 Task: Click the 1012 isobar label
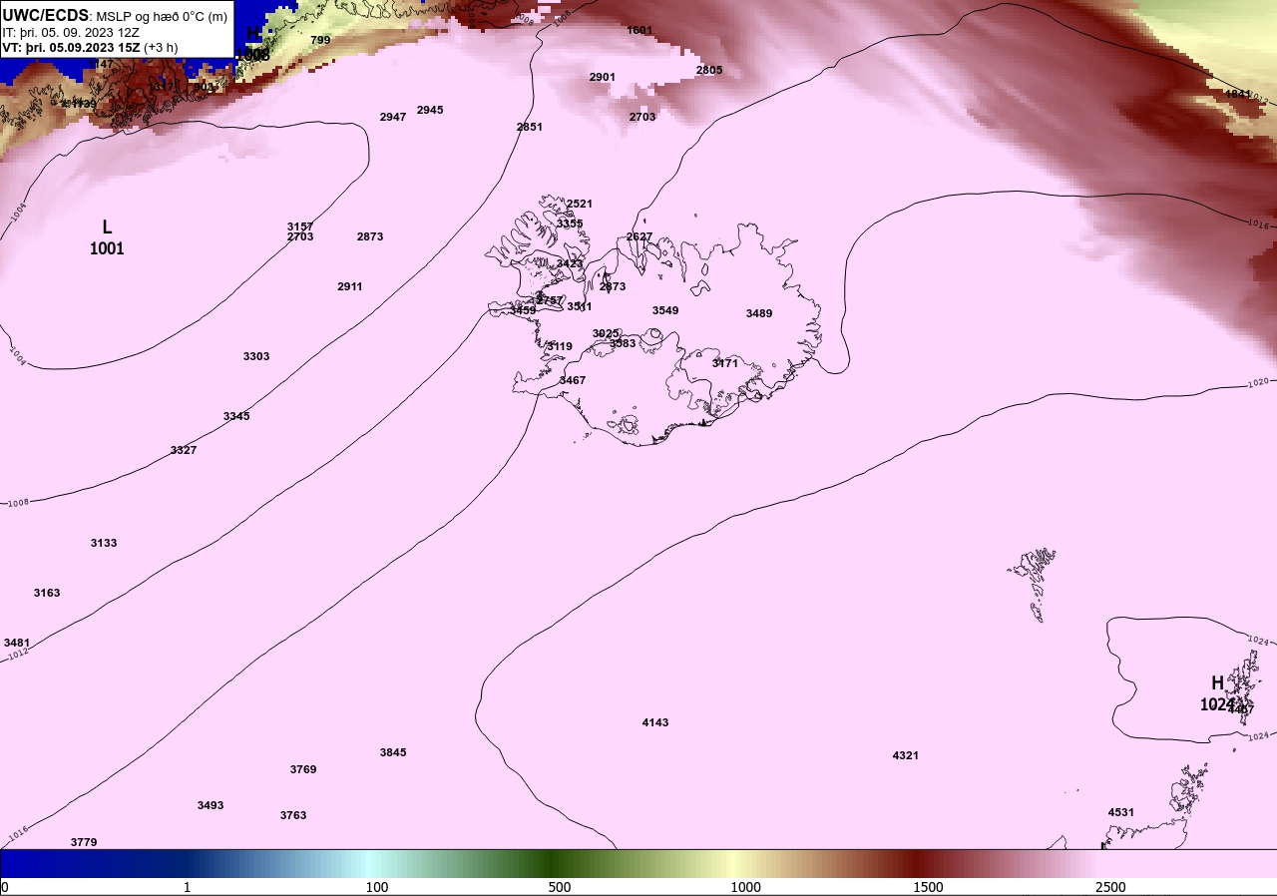tap(18, 654)
